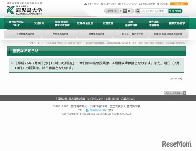Select small text size 小
The width and height of the screenshot is (196, 151).
pyautogui.click(x=121, y=11)
